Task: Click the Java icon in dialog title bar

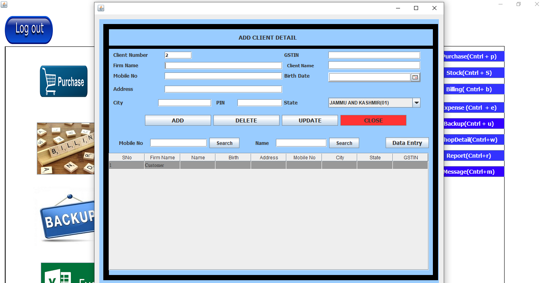Action: click(x=101, y=8)
